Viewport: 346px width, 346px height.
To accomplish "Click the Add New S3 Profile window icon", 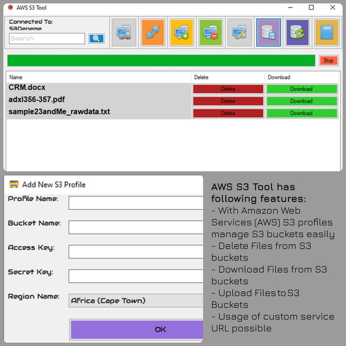I will pyautogui.click(x=14, y=184).
